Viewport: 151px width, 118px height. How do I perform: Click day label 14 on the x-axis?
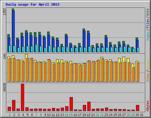[x=66, y=115]
